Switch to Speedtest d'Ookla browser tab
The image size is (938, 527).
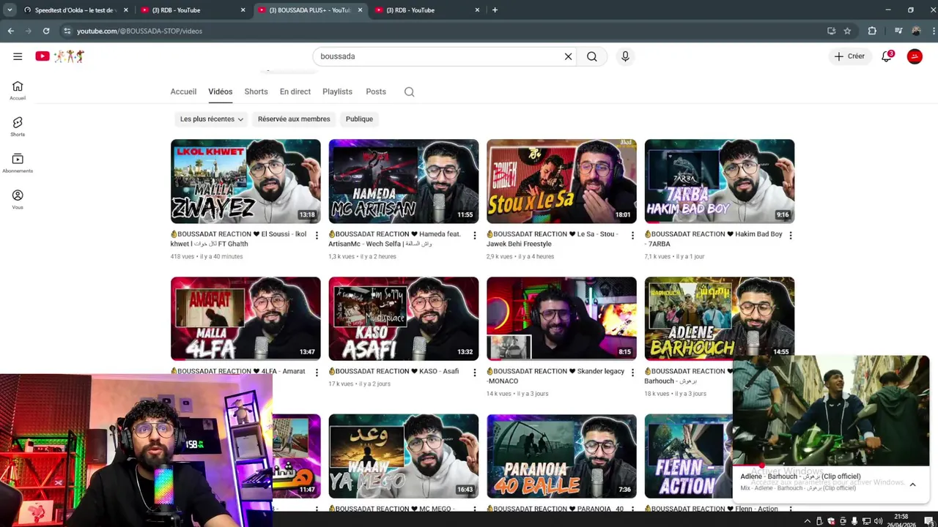pyautogui.click(x=75, y=10)
